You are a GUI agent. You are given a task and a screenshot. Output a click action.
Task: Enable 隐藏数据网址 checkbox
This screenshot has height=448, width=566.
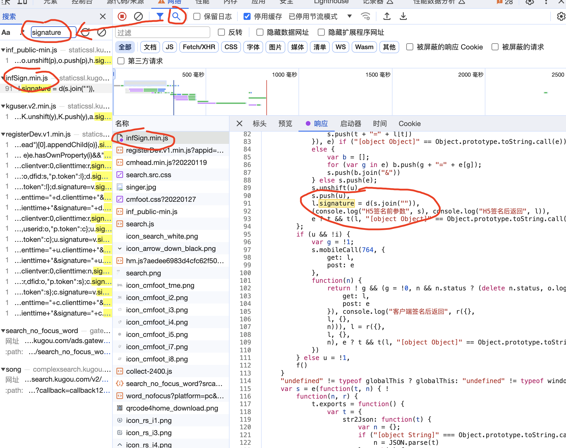pos(260,32)
